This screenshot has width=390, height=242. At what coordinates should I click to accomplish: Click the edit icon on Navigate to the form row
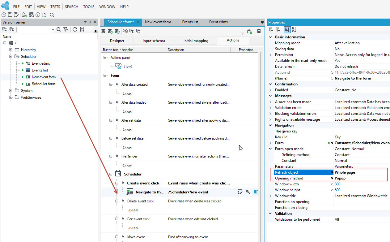click(x=240, y=192)
